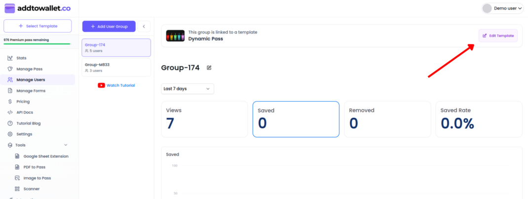528x199 pixels.
Task: Click the premium pass remaining progress bar
Action: pos(37,44)
